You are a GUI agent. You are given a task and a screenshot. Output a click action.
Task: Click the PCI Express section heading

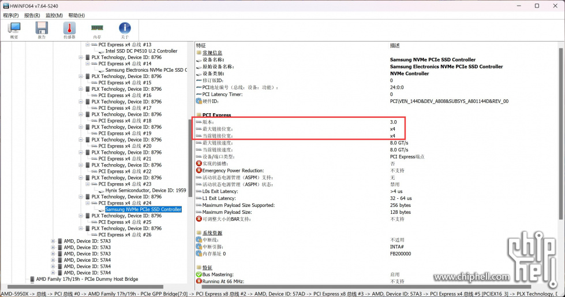click(x=216, y=115)
